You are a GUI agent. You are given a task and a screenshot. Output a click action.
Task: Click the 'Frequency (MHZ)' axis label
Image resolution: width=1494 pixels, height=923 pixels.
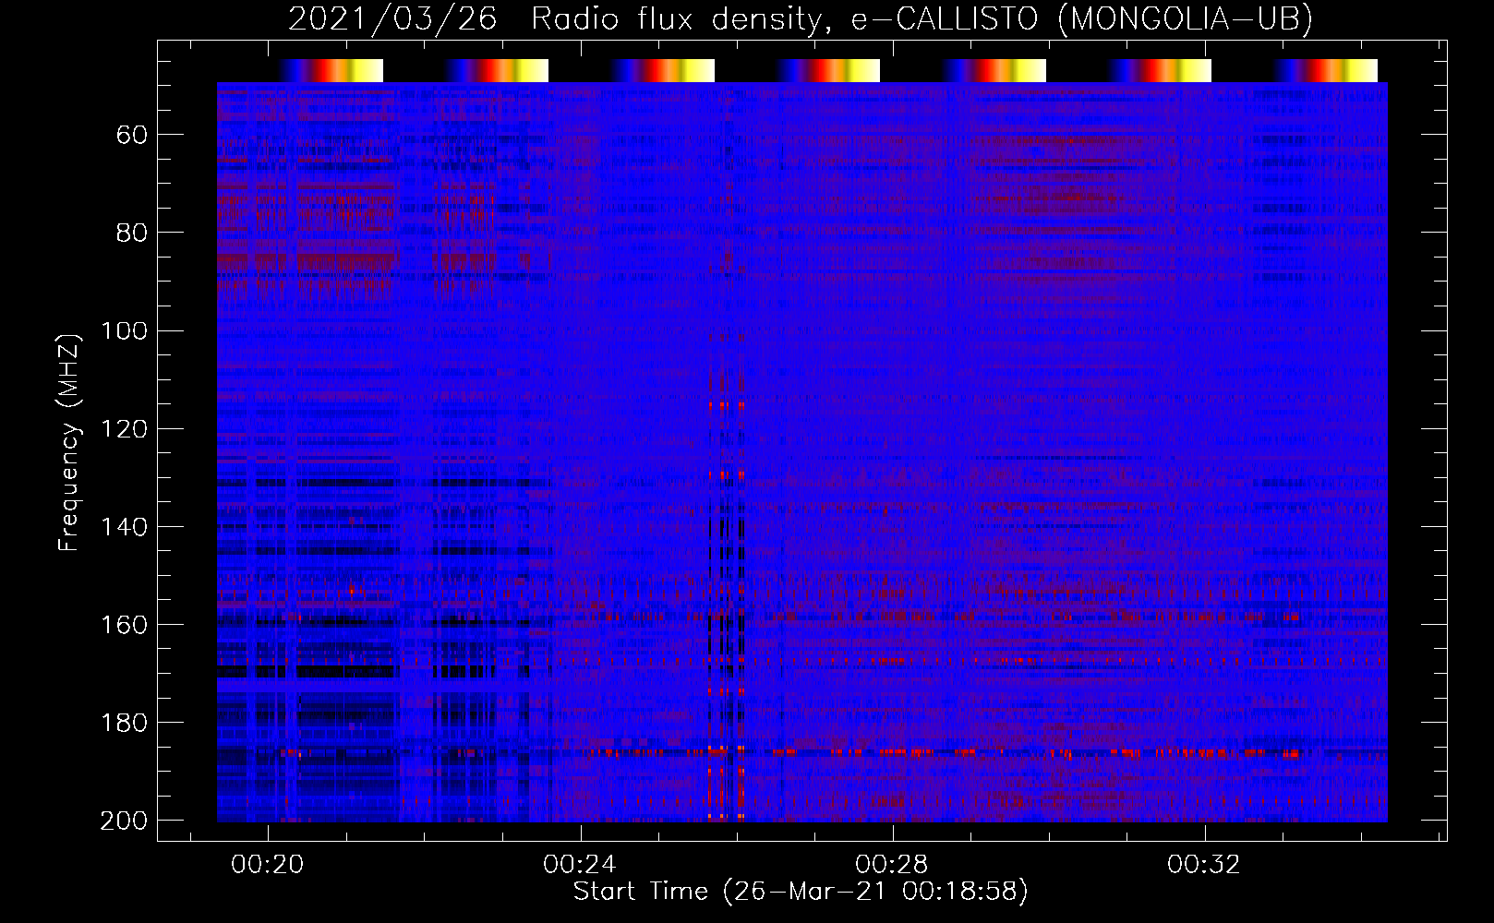coord(69,442)
